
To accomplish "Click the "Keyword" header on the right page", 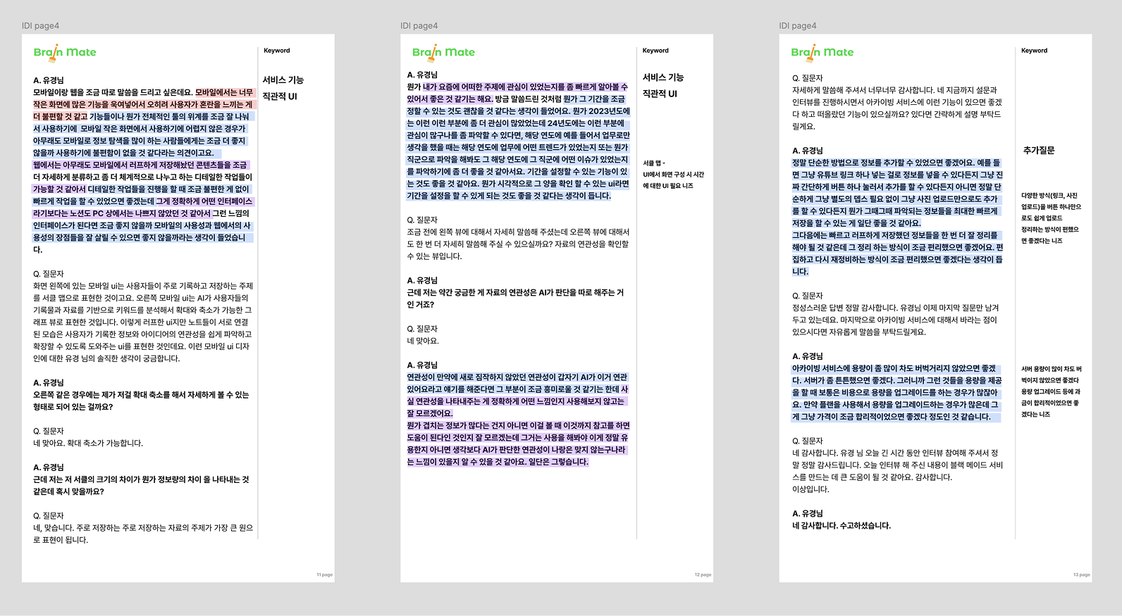I will [x=1034, y=51].
